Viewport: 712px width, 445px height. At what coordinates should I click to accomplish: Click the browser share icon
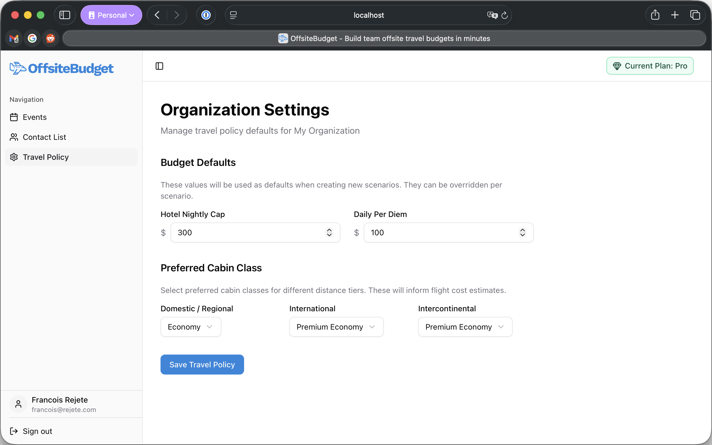click(655, 15)
